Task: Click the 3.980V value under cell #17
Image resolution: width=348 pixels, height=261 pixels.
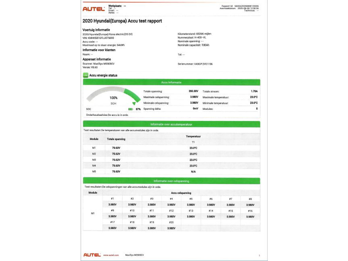Action: [x=112, y=228]
